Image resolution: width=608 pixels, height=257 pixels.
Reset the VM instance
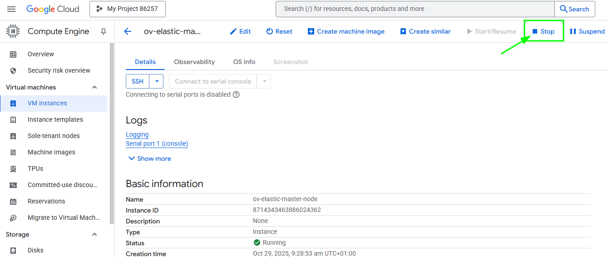[279, 31]
